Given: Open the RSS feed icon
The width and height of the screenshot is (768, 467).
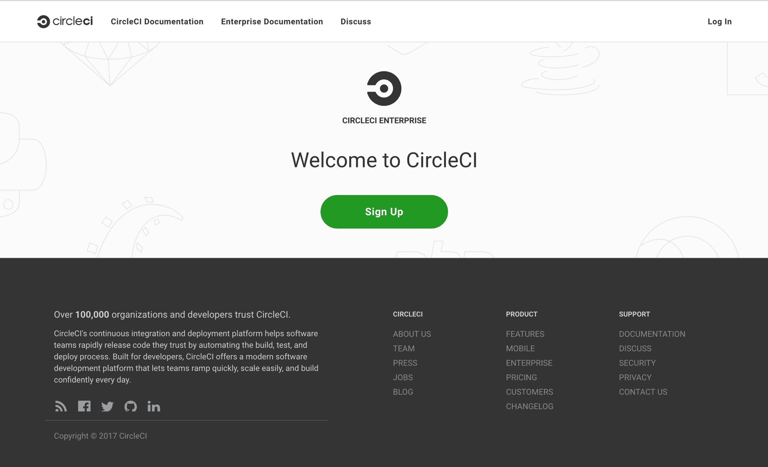Looking at the screenshot, I should point(61,406).
